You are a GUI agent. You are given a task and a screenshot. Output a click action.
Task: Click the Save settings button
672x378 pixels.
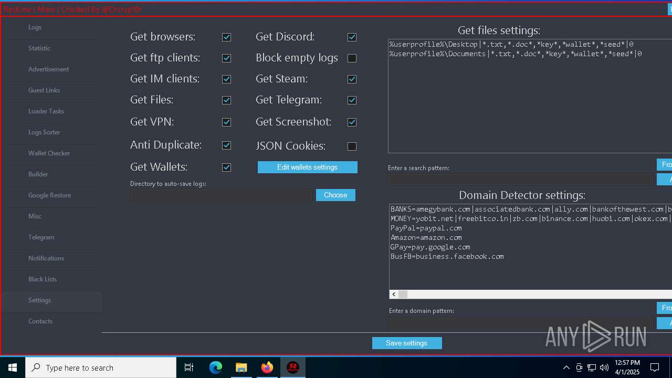point(407,343)
